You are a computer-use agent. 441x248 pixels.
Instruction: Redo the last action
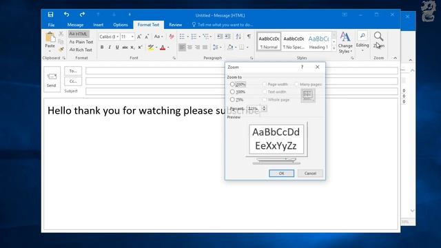(82, 14)
